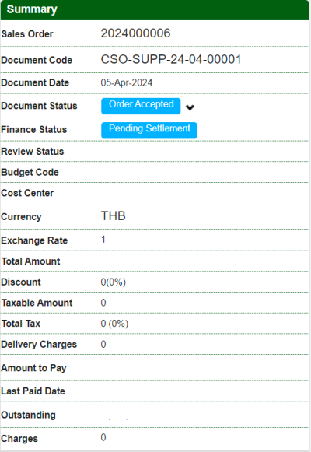The width and height of the screenshot is (311, 452).
Task: Click the Total Tax value 0 (0%)
Action: [x=114, y=324]
